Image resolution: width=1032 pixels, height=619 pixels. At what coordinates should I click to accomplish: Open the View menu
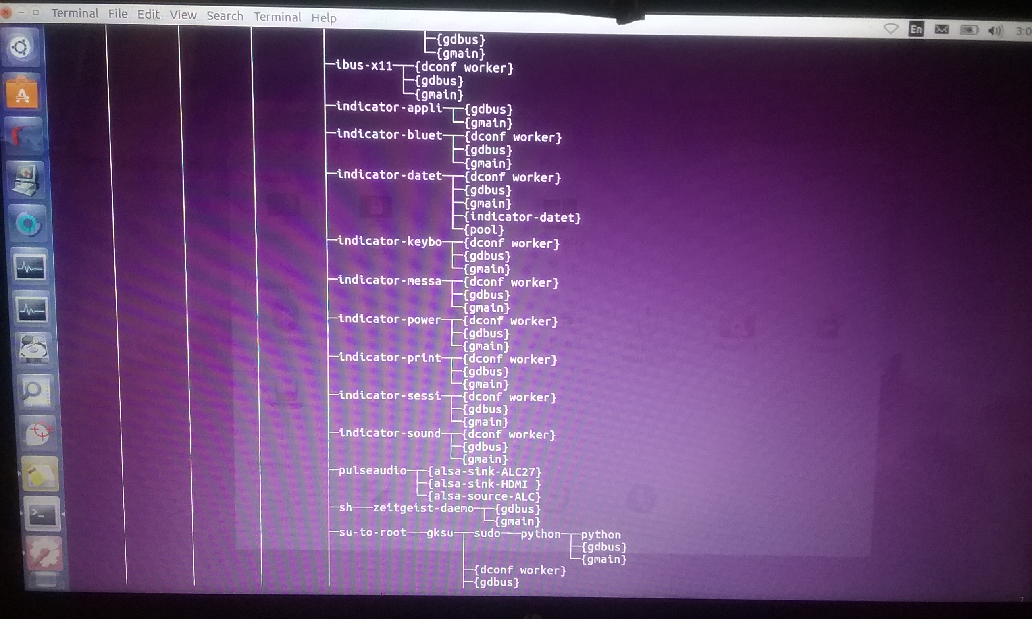pos(183,15)
